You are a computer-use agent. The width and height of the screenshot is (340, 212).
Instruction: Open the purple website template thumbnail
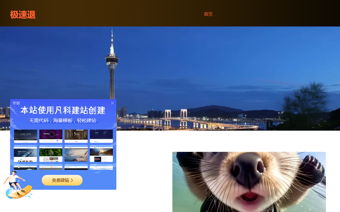click(51, 136)
